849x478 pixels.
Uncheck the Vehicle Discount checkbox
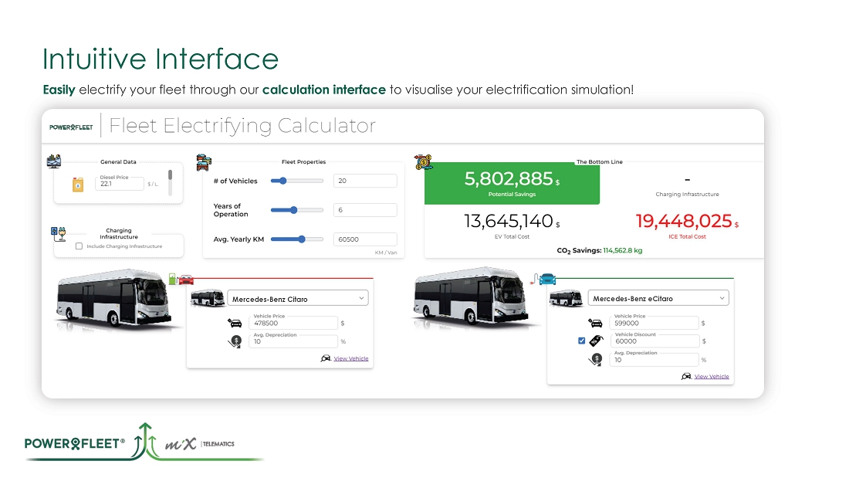(582, 341)
